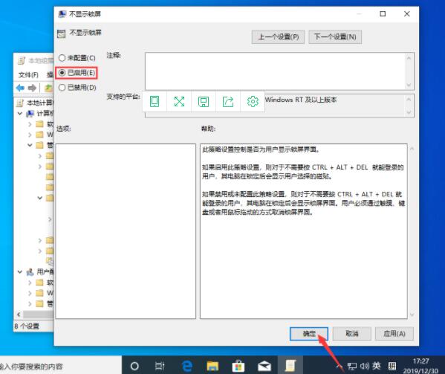Expand the Windows 设置 node under 用户配置

[x=30, y=293]
